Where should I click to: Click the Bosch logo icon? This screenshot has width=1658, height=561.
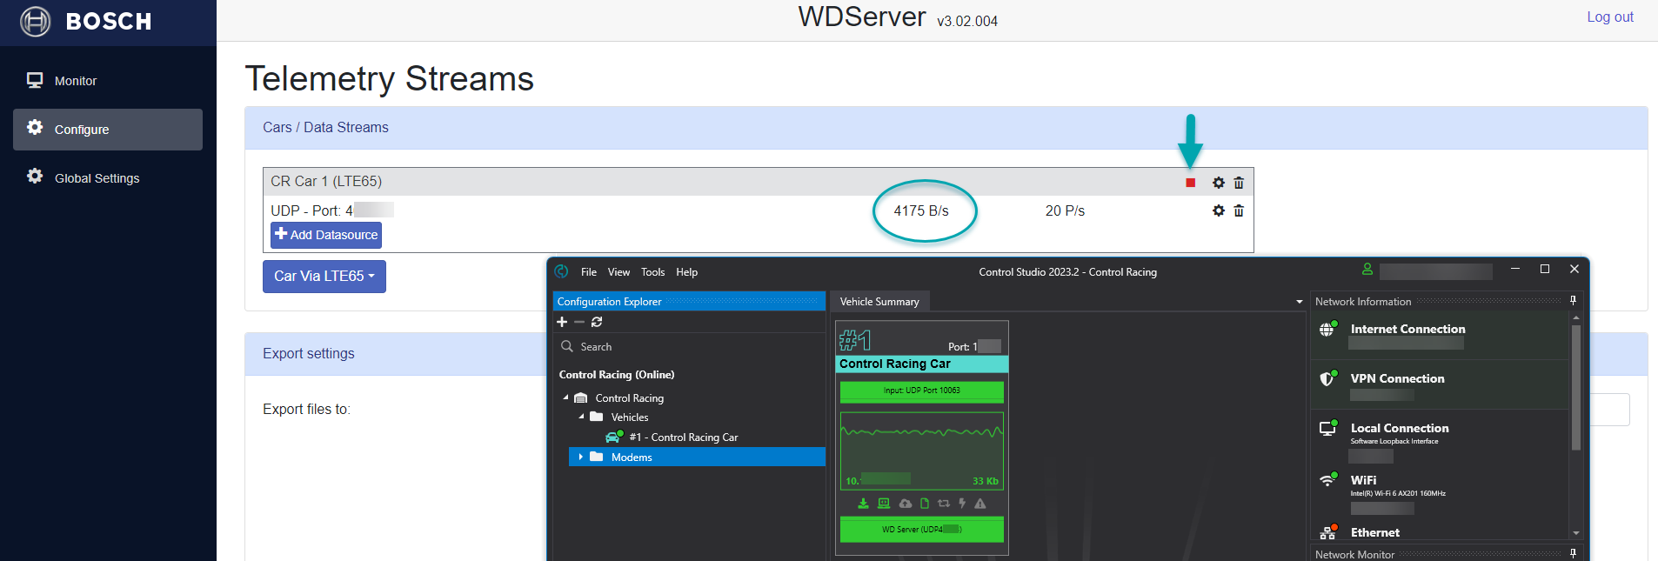click(36, 21)
